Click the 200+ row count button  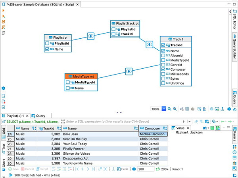point(165,169)
